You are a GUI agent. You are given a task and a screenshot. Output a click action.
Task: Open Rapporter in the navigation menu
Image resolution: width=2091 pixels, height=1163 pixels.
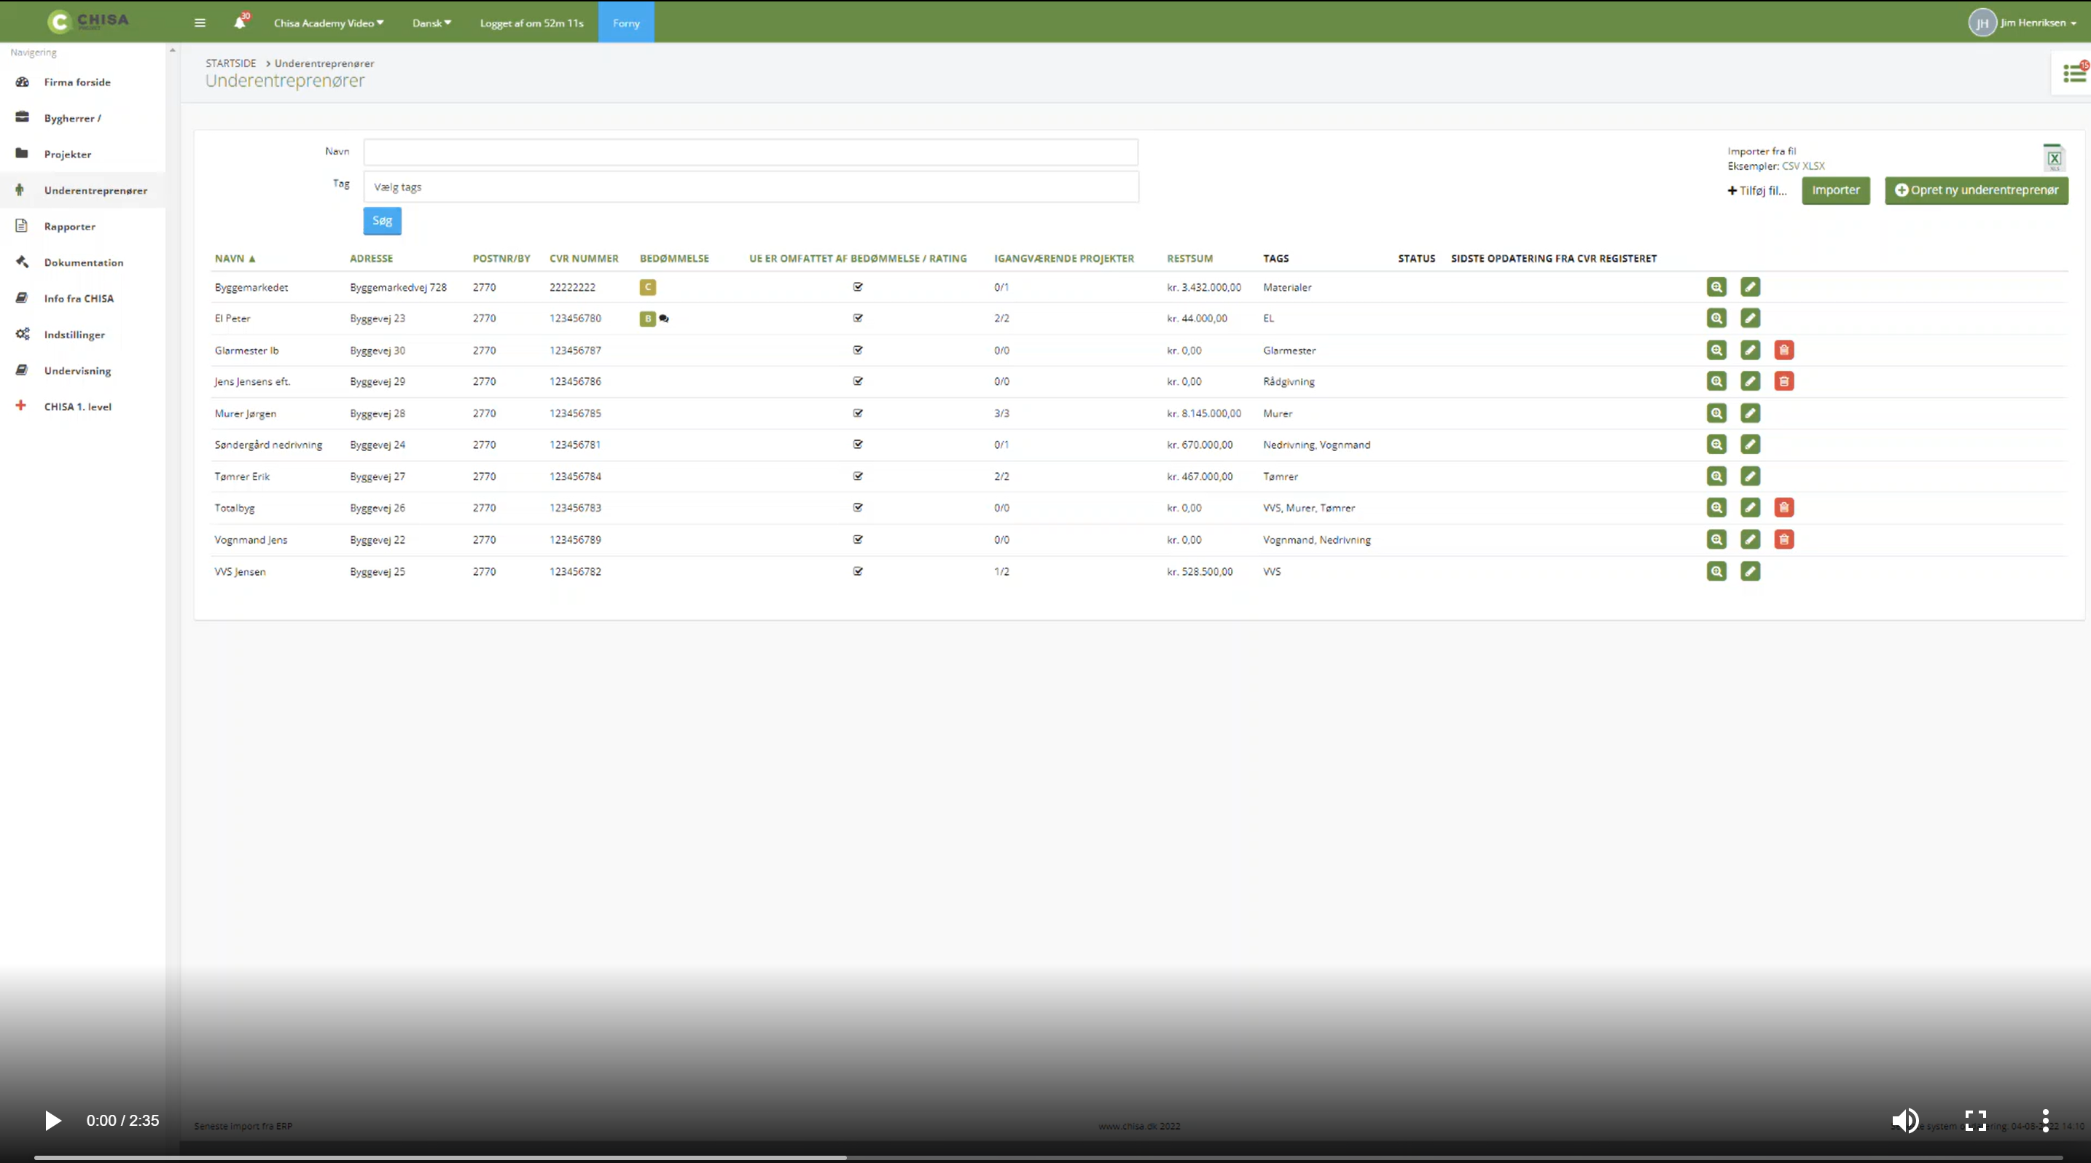(70, 227)
